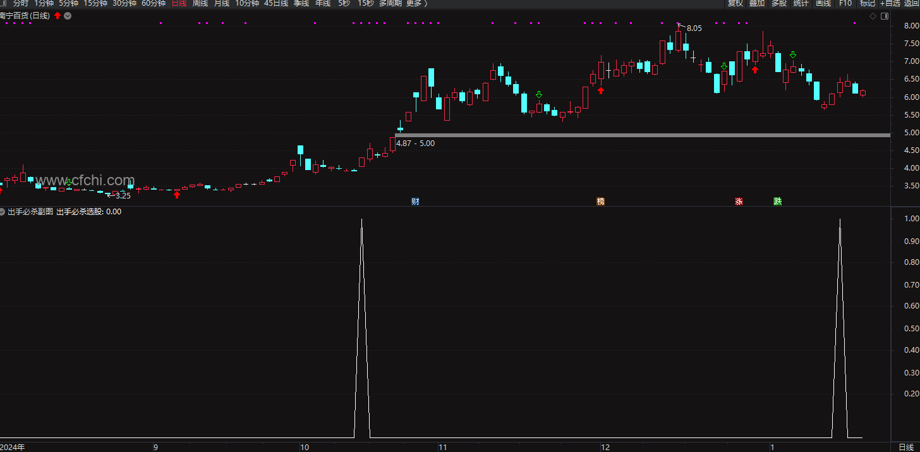Click the 8.05 high price label
Image resolution: width=920 pixels, height=452 pixels.
tap(694, 28)
